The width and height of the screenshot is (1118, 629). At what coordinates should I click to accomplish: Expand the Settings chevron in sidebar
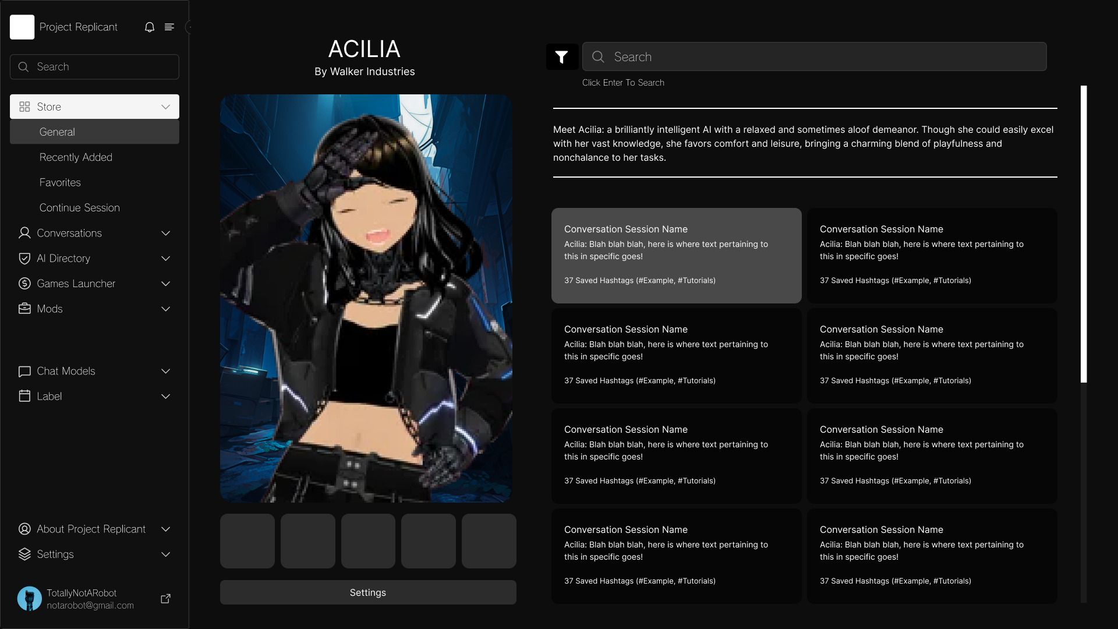(x=165, y=554)
